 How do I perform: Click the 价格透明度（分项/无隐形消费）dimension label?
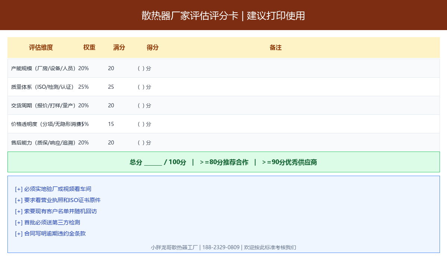click(47, 124)
